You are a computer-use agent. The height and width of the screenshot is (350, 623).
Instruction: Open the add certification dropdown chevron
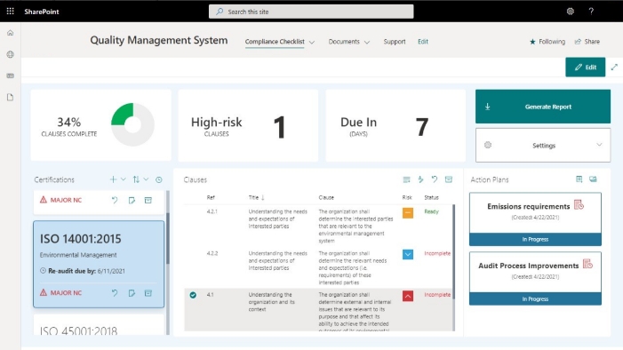124,179
